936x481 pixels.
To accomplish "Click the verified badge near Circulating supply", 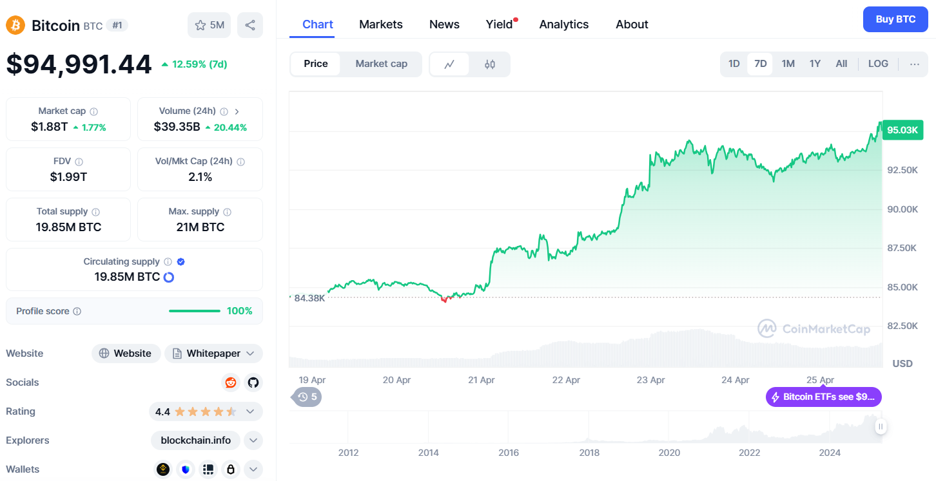I will (x=181, y=262).
